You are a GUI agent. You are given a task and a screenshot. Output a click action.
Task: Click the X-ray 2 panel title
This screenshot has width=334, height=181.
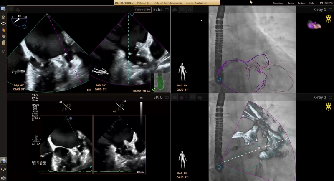[319, 98]
